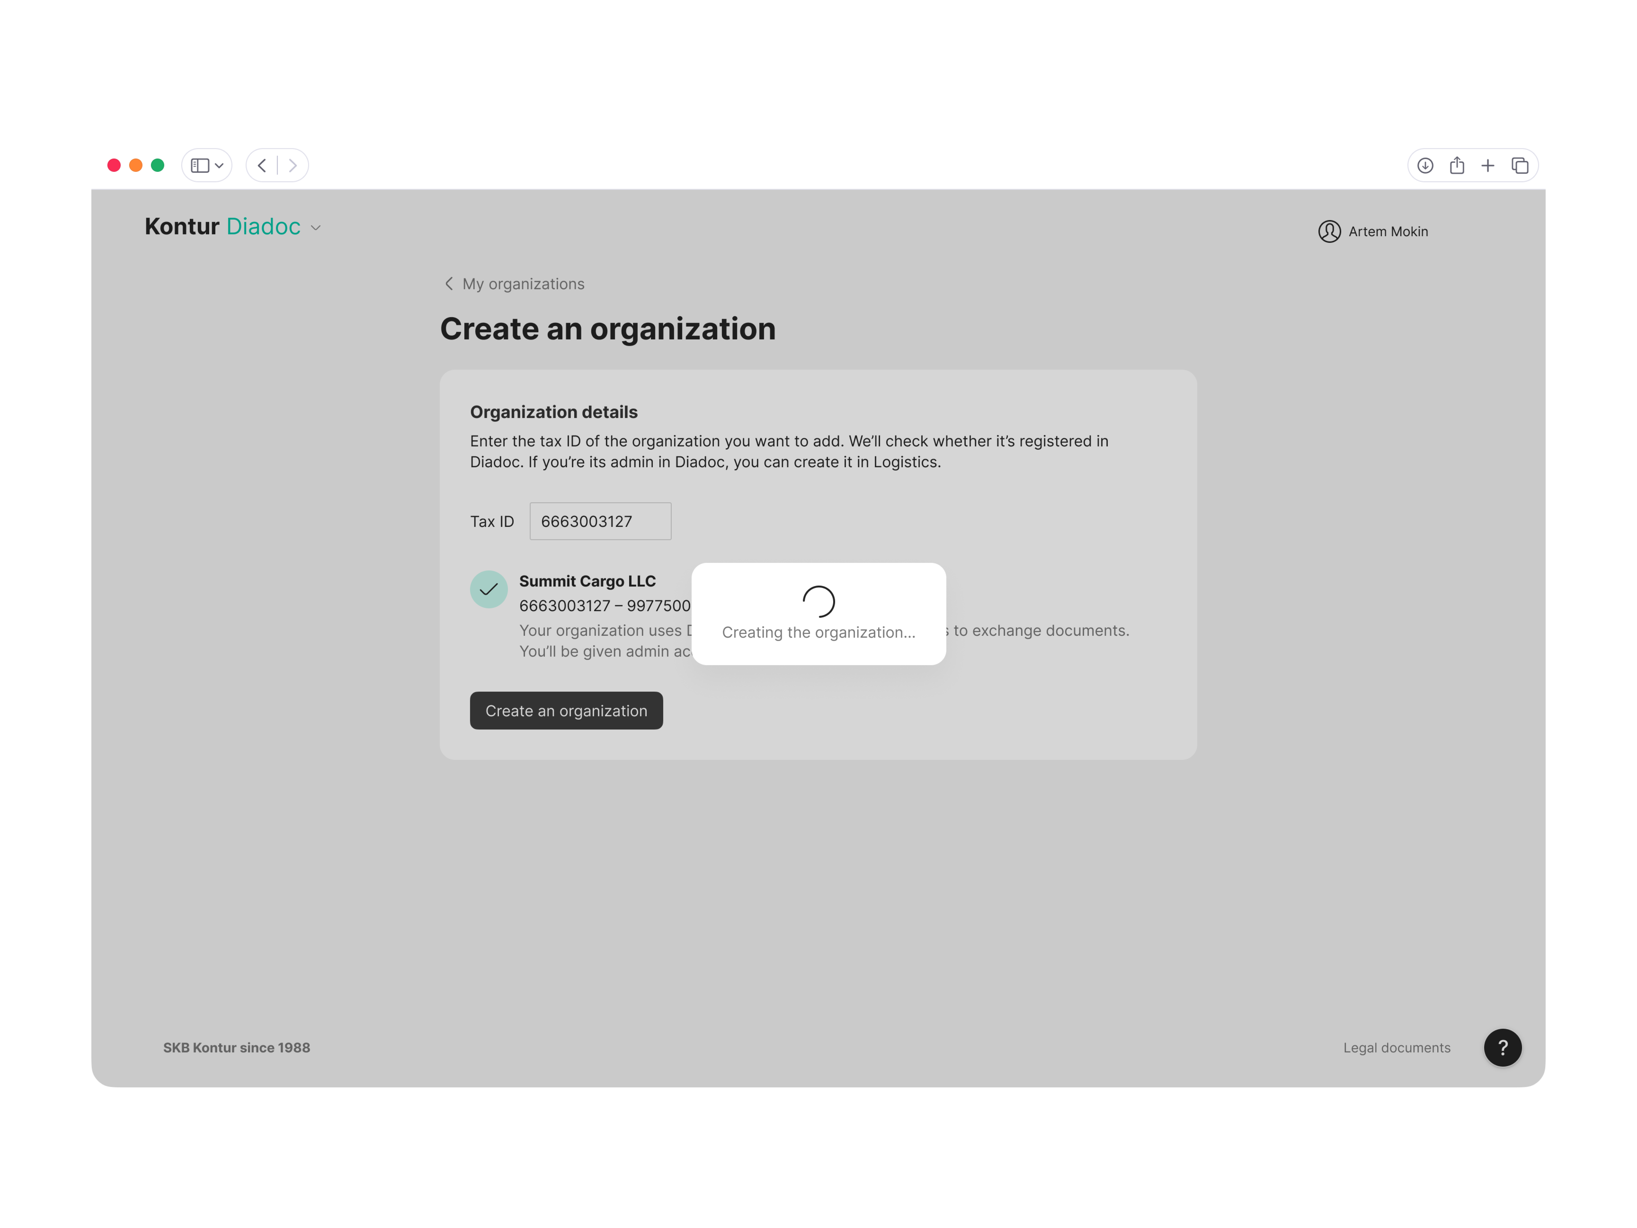Screen dimensions: 1637x1228
Task: Go back with the browser back arrow
Action: (x=262, y=165)
